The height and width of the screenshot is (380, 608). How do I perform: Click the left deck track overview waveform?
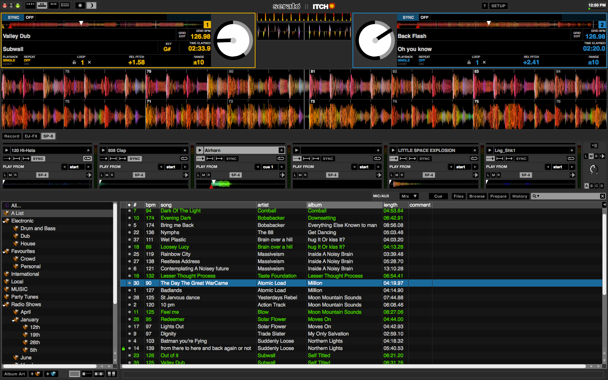(103, 25)
